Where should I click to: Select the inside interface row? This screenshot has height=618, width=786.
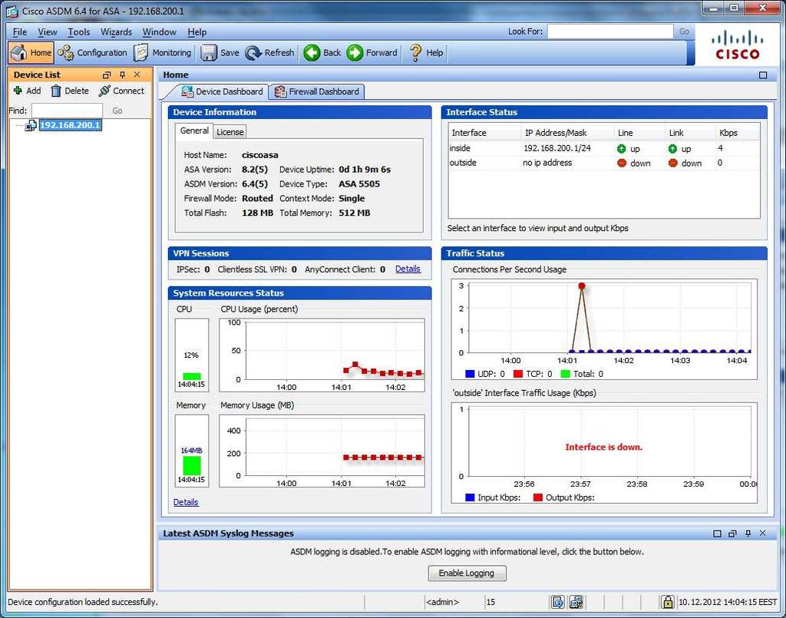[603, 148]
